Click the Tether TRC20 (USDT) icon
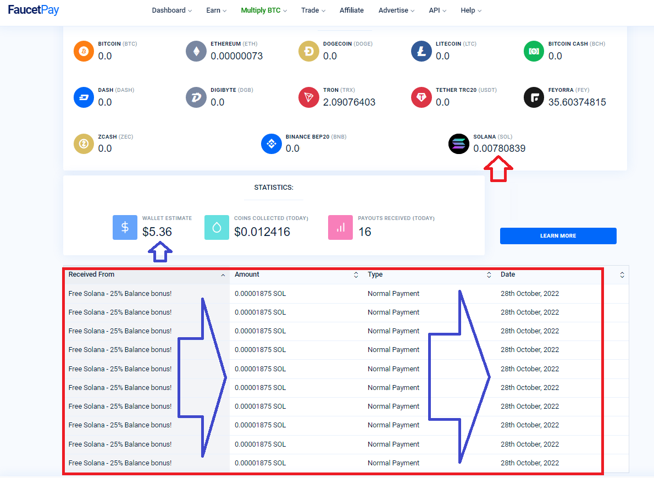 pos(422,97)
